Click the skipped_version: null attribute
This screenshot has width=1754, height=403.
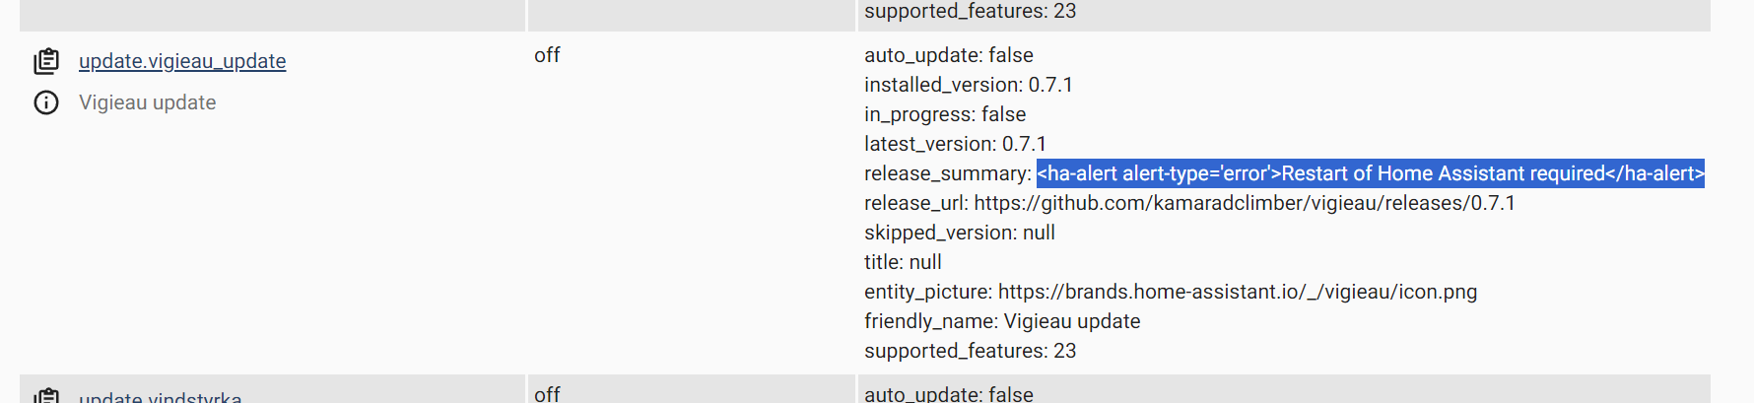coord(960,233)
